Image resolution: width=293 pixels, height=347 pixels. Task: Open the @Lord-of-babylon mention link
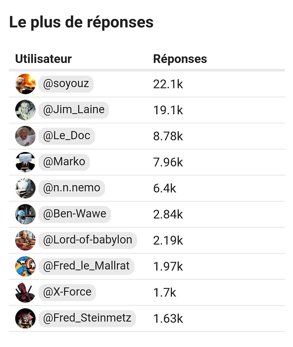coord(88,240)
